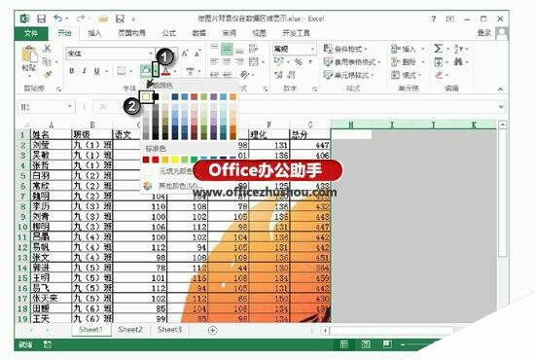Click the Merge and Center icon

(254, 61)
